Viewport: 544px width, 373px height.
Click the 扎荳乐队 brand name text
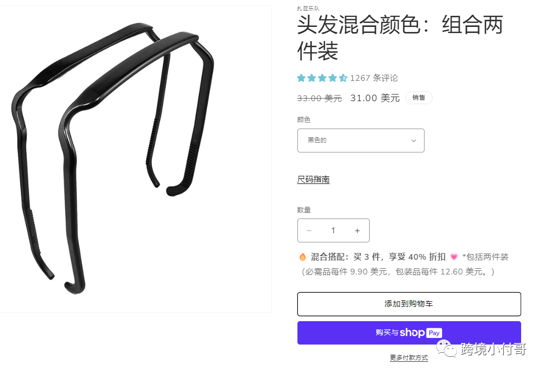308,8
